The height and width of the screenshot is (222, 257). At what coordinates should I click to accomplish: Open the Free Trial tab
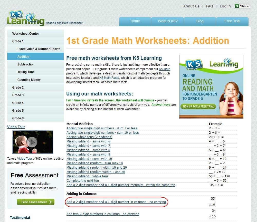[x=232, y=21]
